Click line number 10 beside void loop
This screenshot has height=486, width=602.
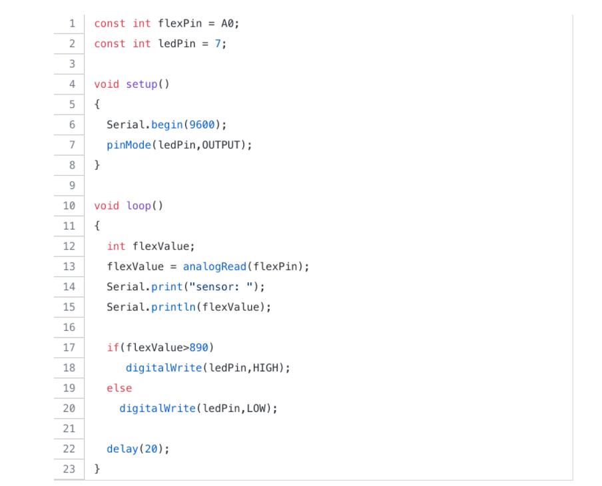[69, 206]
